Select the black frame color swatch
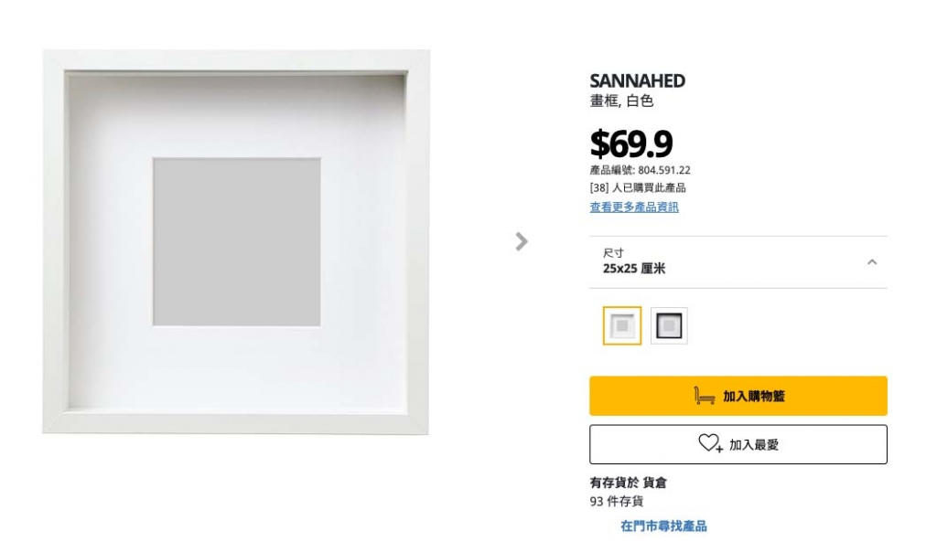The width and height of the screenshot is (937, 542). [x=669, y=325]
